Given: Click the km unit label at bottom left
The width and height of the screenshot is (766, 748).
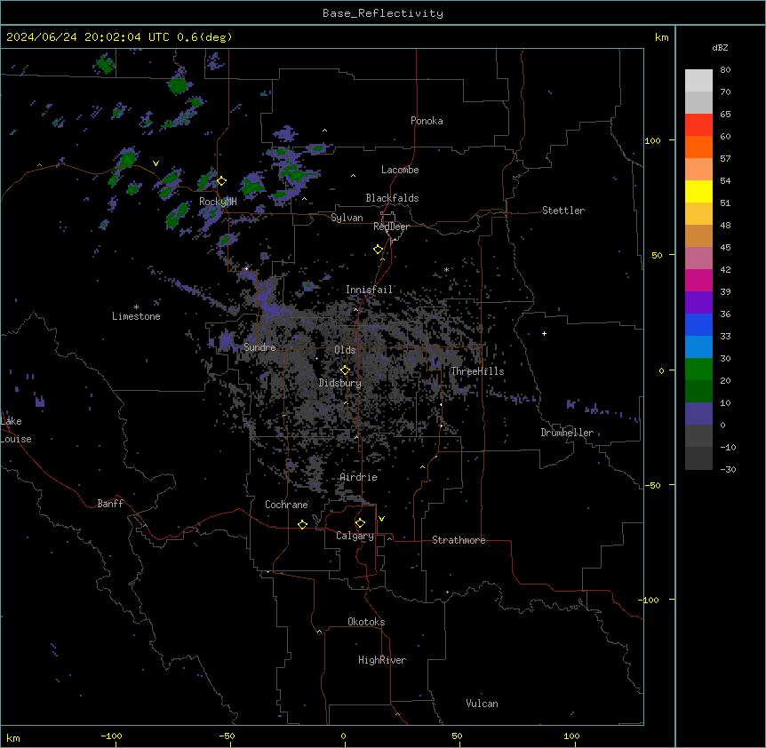Looking at the screenshot, I should (13, 738).
